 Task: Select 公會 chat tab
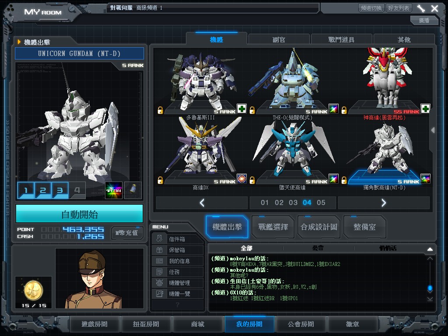318,248
